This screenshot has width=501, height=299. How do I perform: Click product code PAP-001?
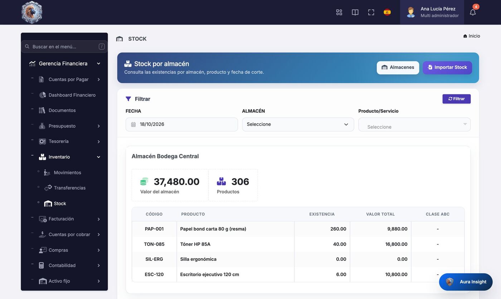click(154, 229)
